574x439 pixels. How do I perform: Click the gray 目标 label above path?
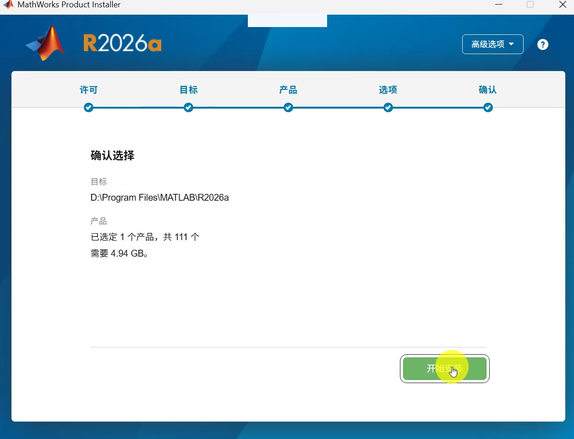[x=98, y=182]
